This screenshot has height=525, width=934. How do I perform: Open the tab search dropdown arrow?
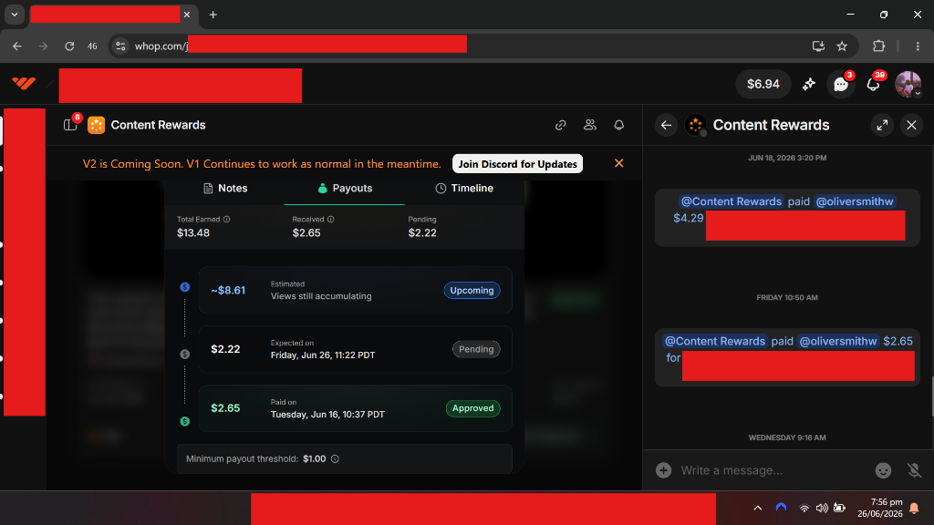(x=15, y=15)
